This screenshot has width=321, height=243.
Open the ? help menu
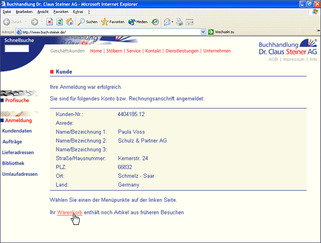coord(89,12)
